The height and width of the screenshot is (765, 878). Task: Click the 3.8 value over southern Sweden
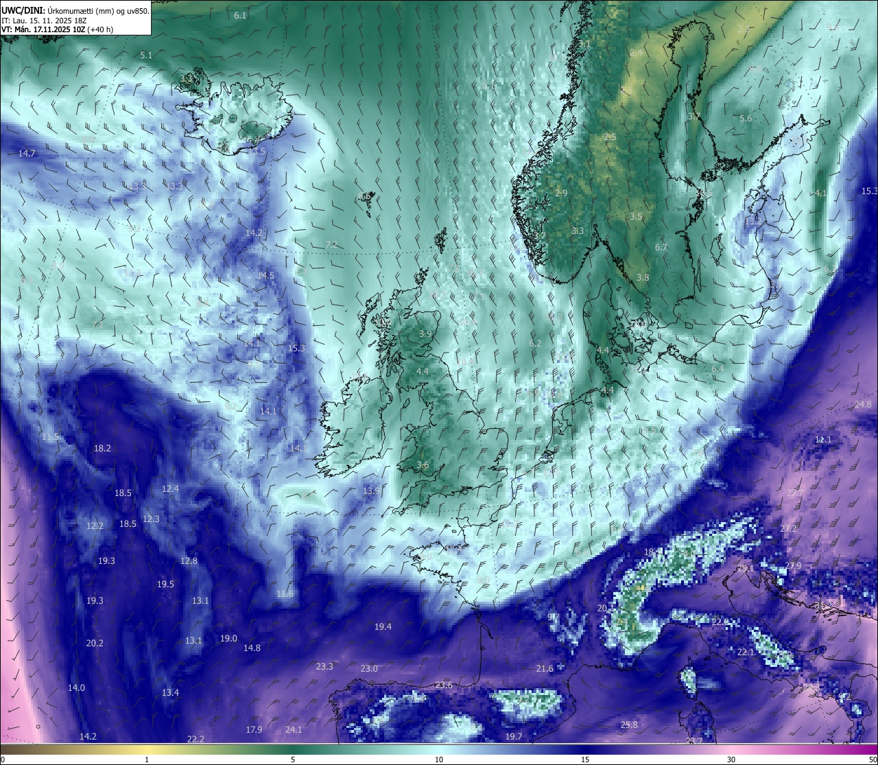643,277
